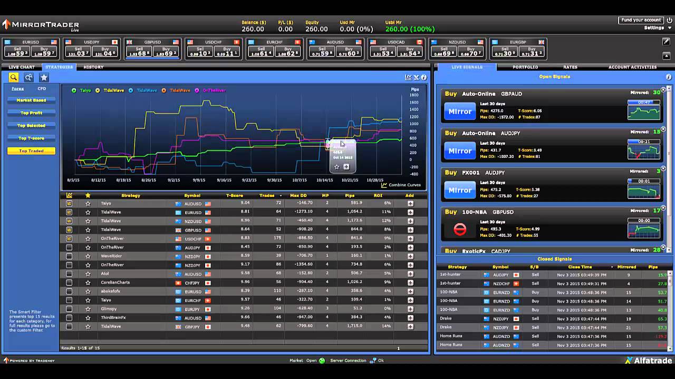Add TidalWave EURUSD strategy with plus icon
The height and width of the screenshot is (379, 675).
(410, 212)
